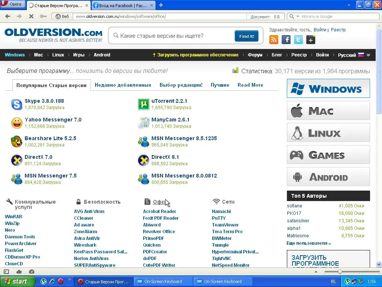Click the Mac platform banner button
The image size is (382, 287).
[328, 110]
